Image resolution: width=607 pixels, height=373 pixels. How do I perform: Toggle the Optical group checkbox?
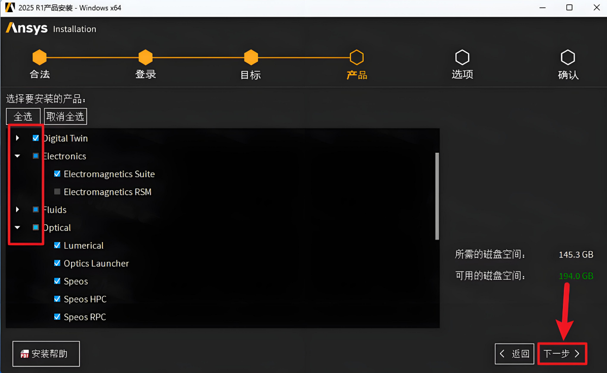coord(35,227)
